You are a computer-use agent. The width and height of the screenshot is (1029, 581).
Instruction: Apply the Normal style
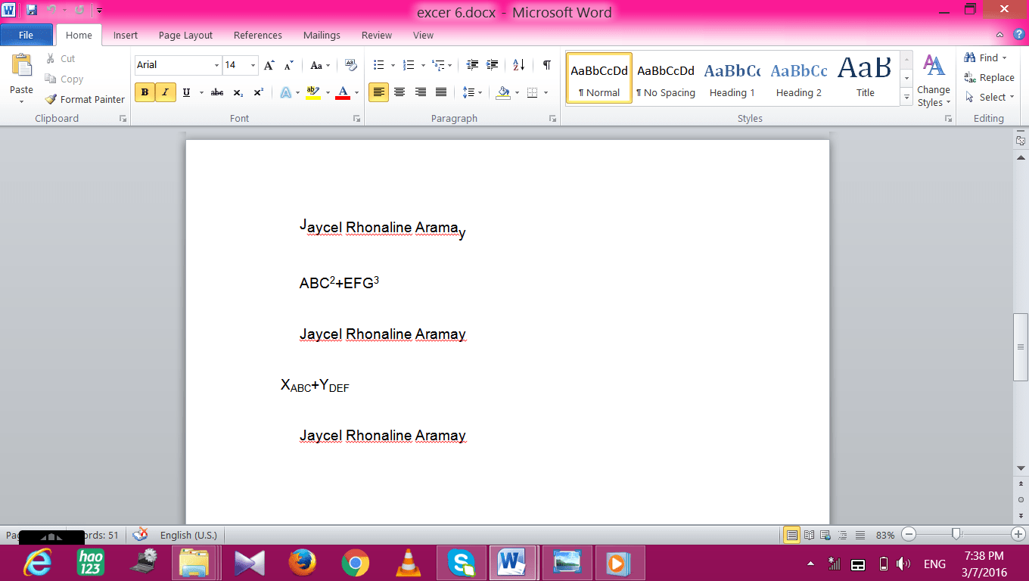(x=599, y=79)
